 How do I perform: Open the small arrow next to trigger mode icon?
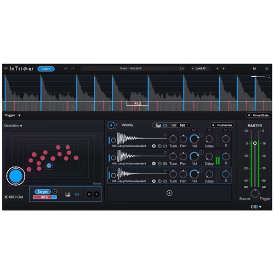point(116,125)
